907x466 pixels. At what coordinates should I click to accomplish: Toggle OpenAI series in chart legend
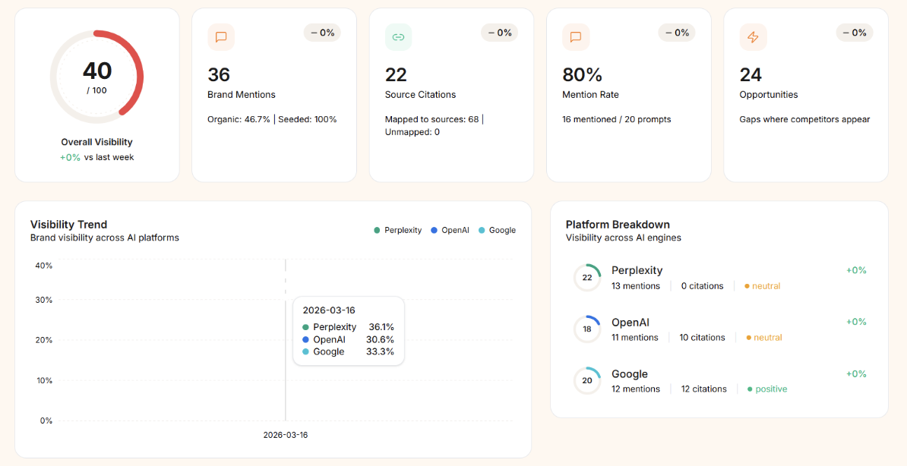[x=450, y=230]
